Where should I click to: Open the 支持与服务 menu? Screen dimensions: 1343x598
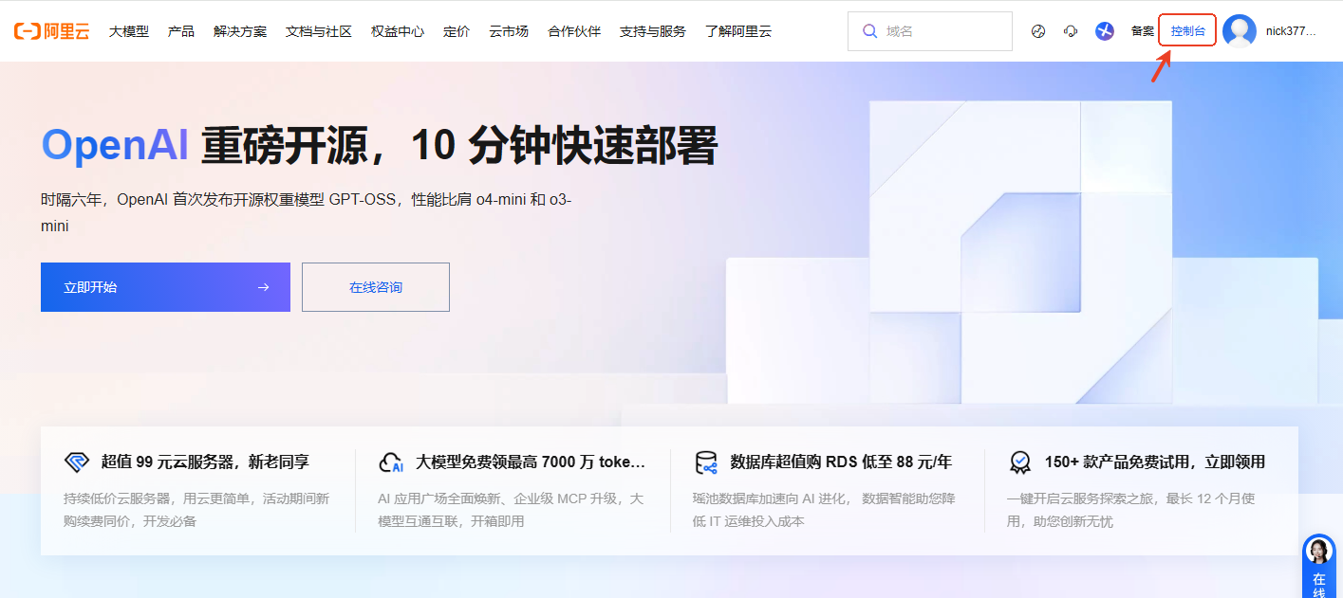point(653,31)
